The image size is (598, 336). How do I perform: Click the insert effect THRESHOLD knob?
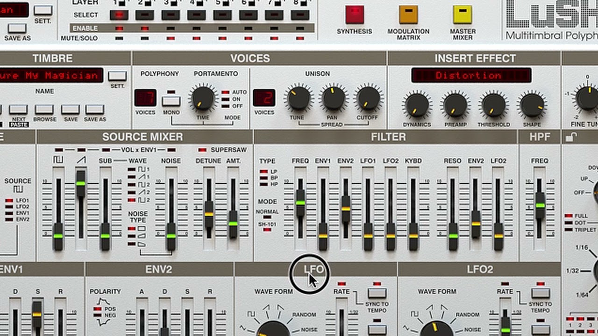(x=494, y=105)
